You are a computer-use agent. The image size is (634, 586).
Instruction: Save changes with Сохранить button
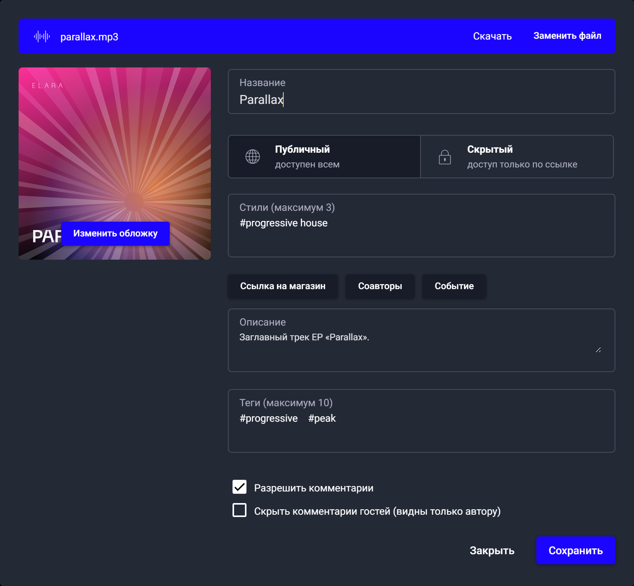pos(576,550)
